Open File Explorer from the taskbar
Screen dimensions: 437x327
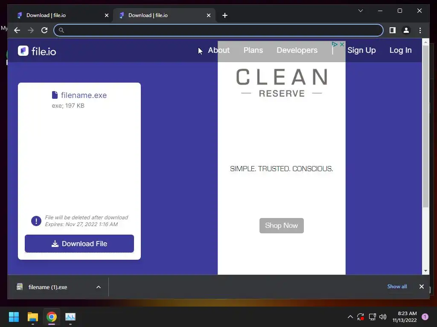click(x=32, y=317)
